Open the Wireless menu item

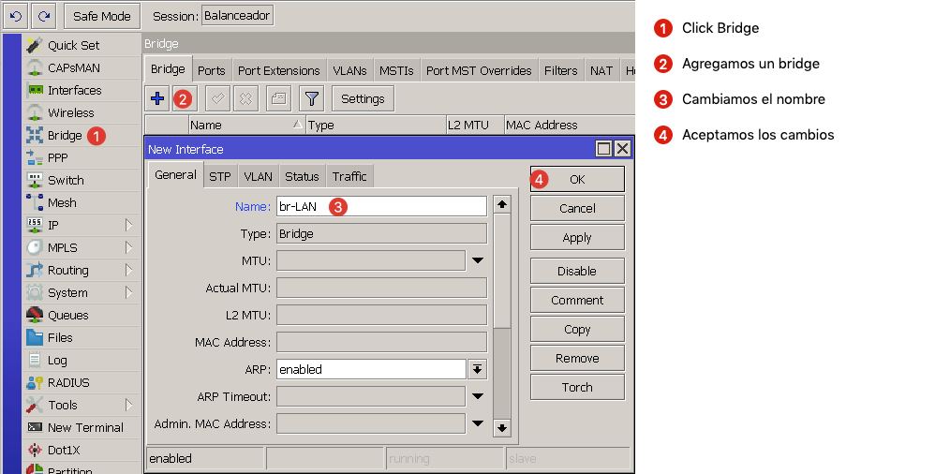pos(70,112)
